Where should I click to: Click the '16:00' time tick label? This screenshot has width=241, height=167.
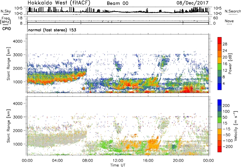coord(148,161)
